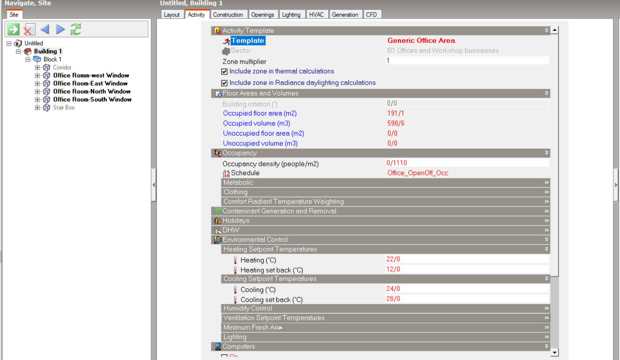Screen dimensions: 620x360
Task: Click the Stair Box zone icon
Action: (x=47, y=107)
